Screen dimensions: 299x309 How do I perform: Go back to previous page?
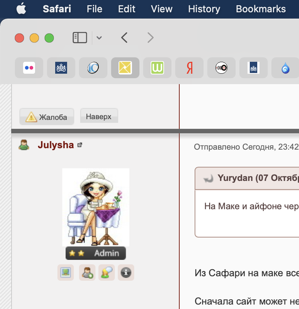coord(125,38)
